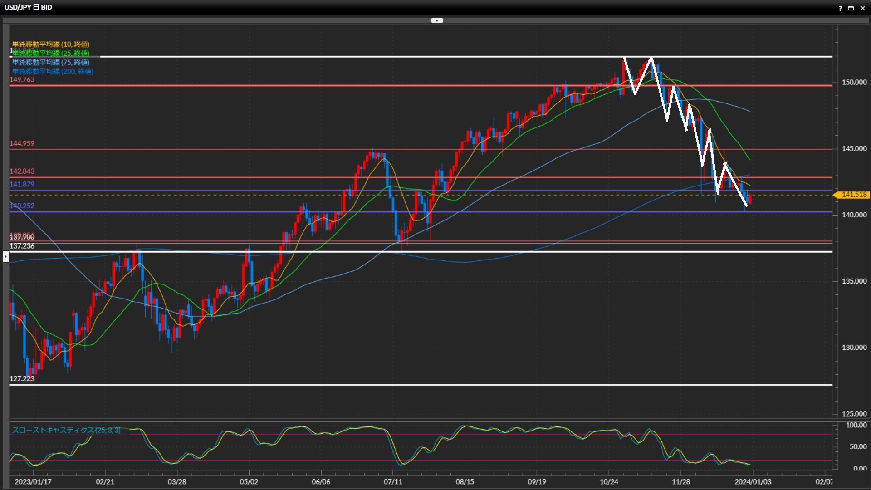
Task: Click the yellow 141.518 current price tag
Action: (x=853, y=195)
